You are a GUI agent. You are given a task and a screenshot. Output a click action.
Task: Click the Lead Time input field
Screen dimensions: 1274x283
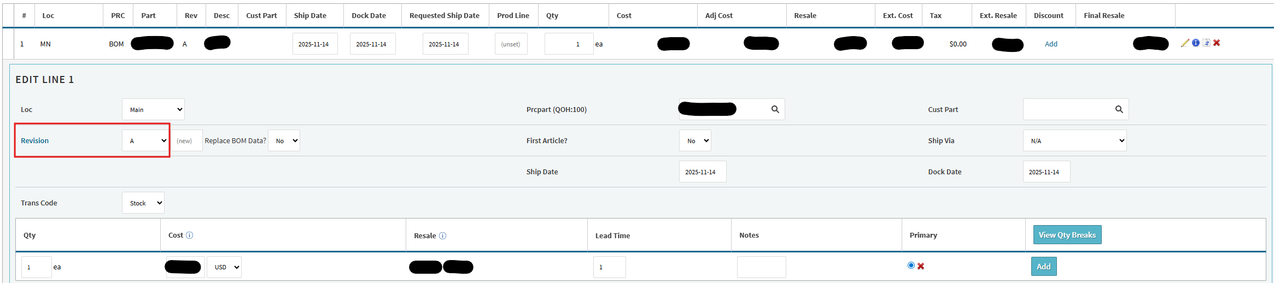[609, 267]
